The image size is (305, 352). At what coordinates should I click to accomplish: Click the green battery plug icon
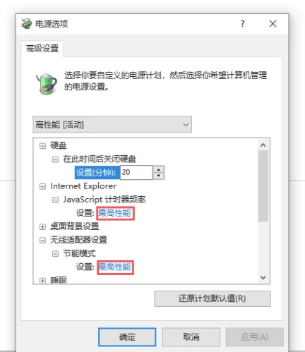(47, 84)
